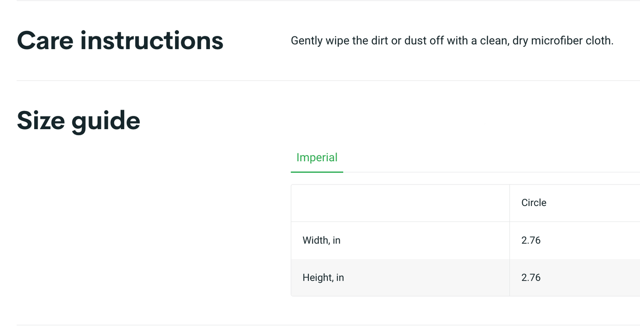Image resolution: width=640 pixels, height=332 pixels.
Task: Click the word instructions in heading
Action: 152,41
